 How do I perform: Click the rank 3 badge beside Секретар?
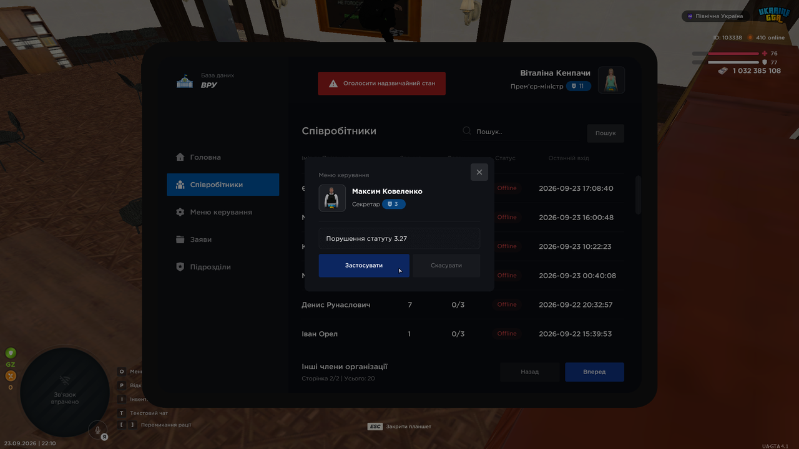click(394, 204)
